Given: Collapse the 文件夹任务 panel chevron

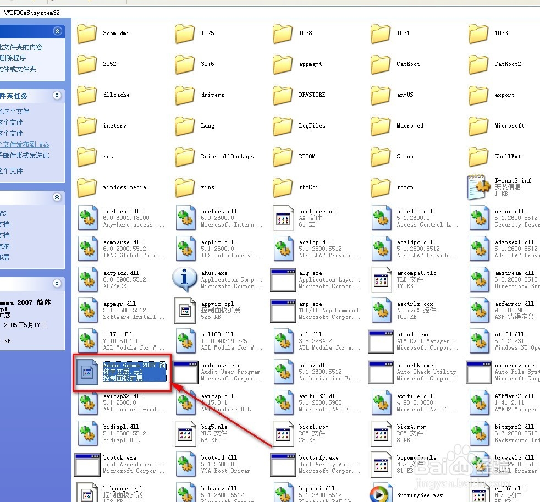Looking at the screenshot, I should tap(57, 95).
